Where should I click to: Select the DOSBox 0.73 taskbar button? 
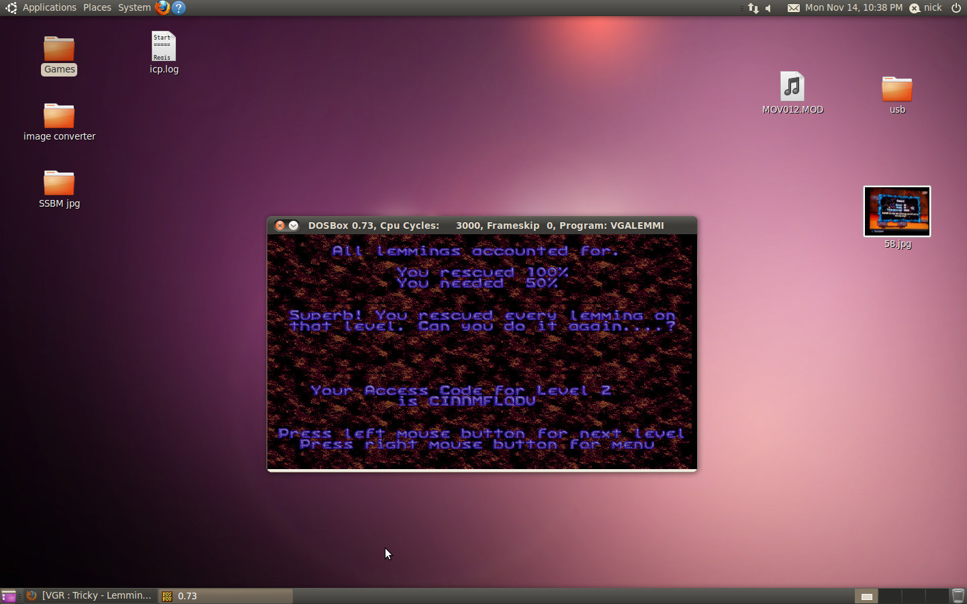226,596
